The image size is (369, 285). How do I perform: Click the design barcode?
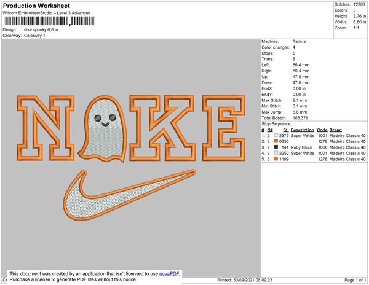tap(49, 21)
